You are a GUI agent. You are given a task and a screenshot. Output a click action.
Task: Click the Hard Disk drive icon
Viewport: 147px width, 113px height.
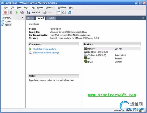(85, 52)
